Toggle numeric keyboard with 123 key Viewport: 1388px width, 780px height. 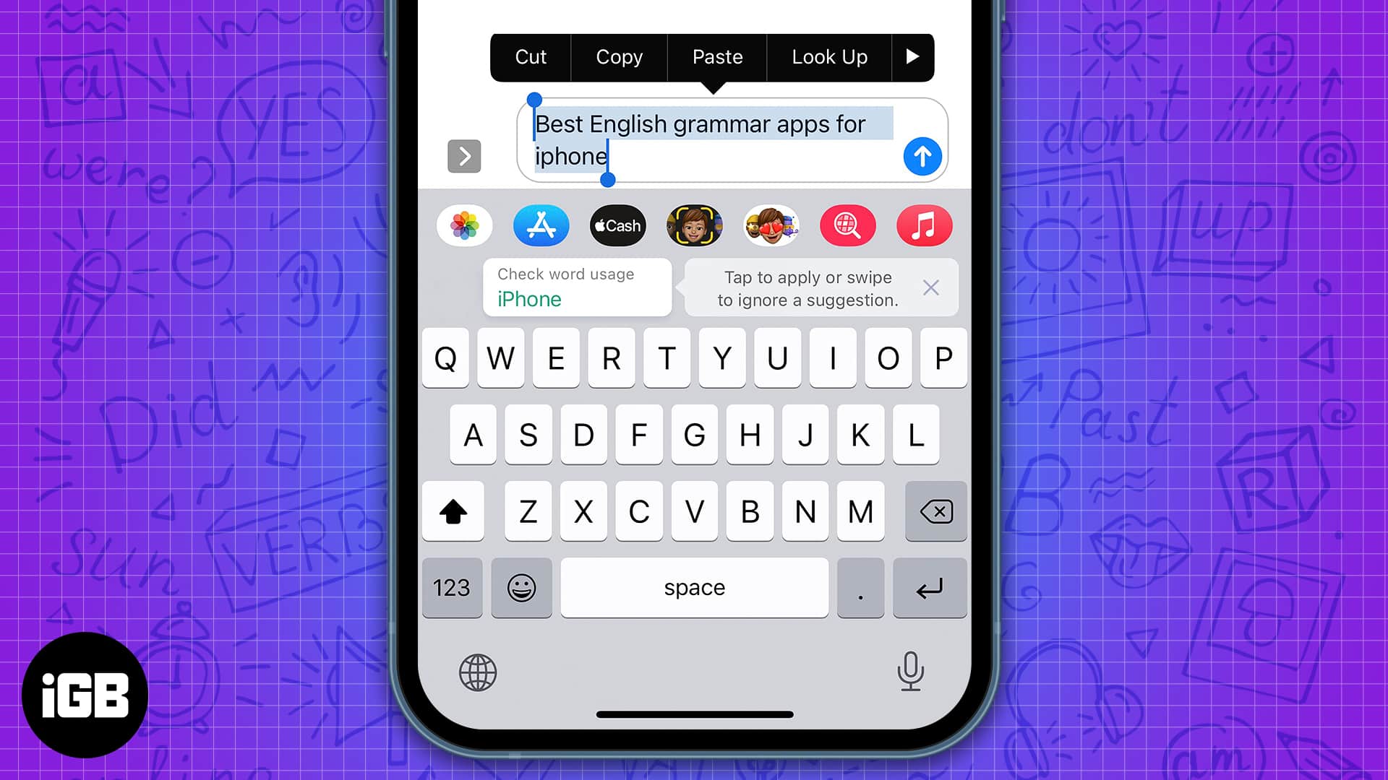451,588
